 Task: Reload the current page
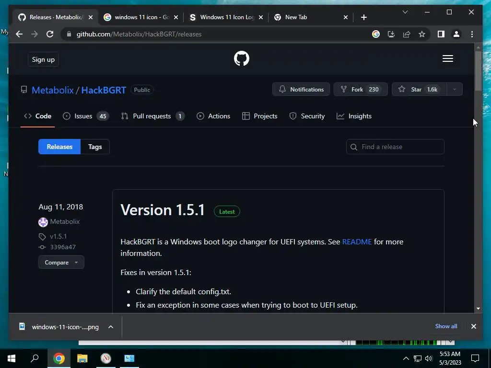[x=50, y=34]
